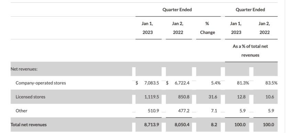Click the first Quarter Ended header
Screen dimensions: 286x133
tap(177, 10)
